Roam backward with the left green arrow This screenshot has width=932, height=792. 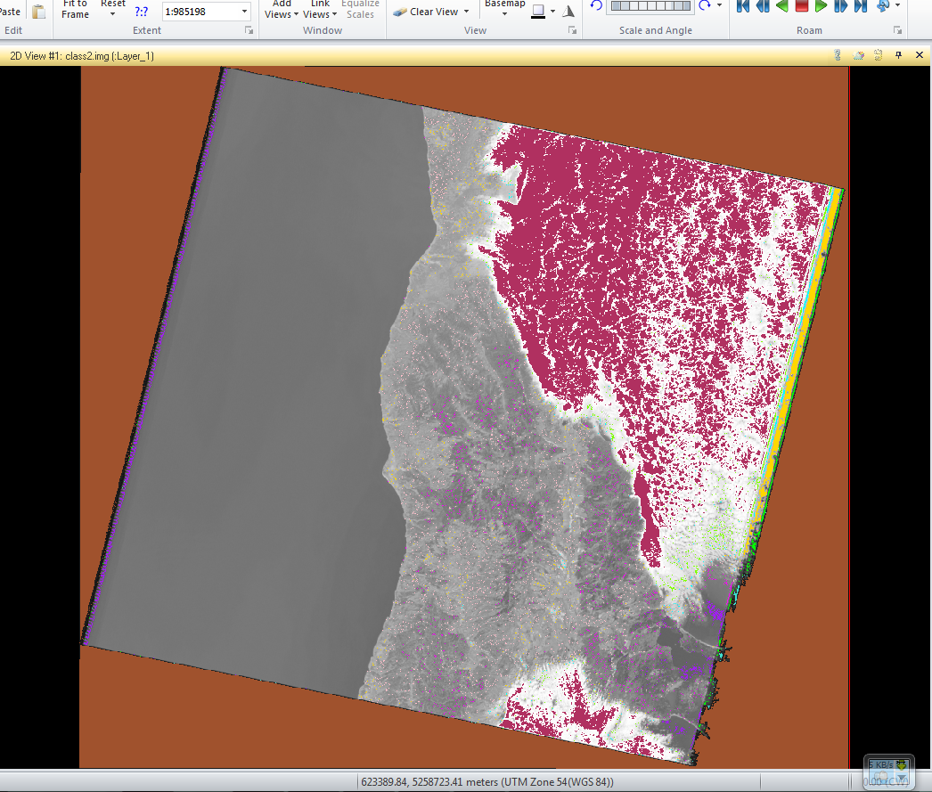782,6
